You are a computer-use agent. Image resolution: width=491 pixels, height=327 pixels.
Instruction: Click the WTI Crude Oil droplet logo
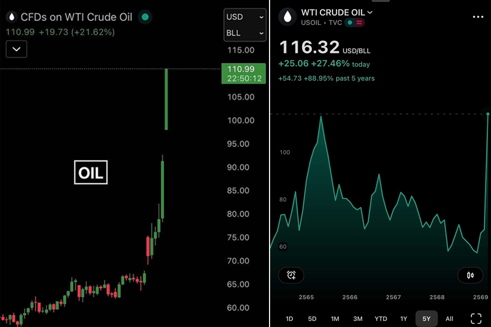click(x=287, y=17)
